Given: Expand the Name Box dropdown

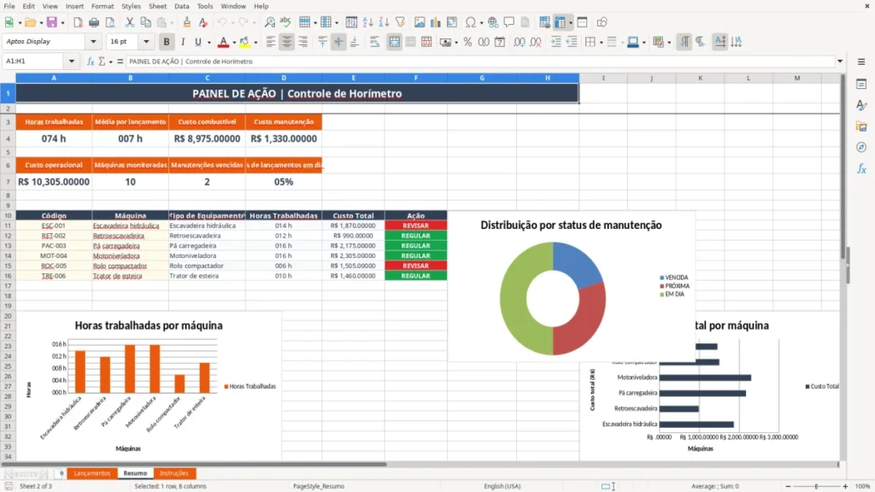Looking at the screenshot, I should coord(72,61).
